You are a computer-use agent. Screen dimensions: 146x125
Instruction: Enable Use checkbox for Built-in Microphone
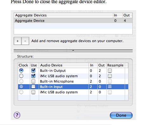(x=33, y=81)
